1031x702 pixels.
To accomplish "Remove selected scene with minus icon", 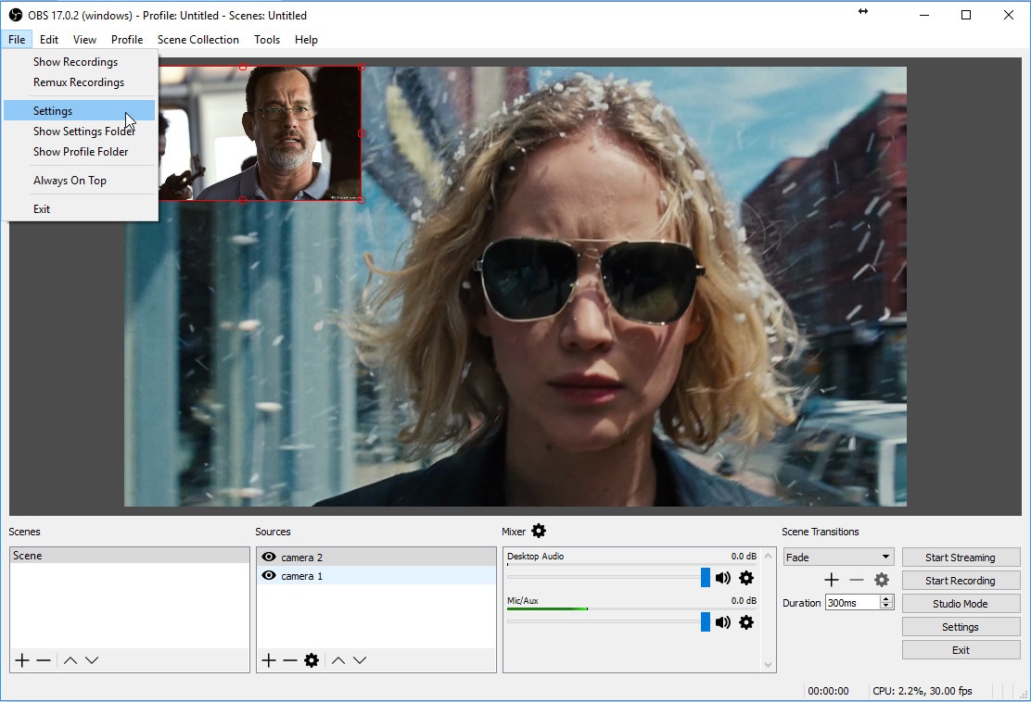I will (44, 660).
